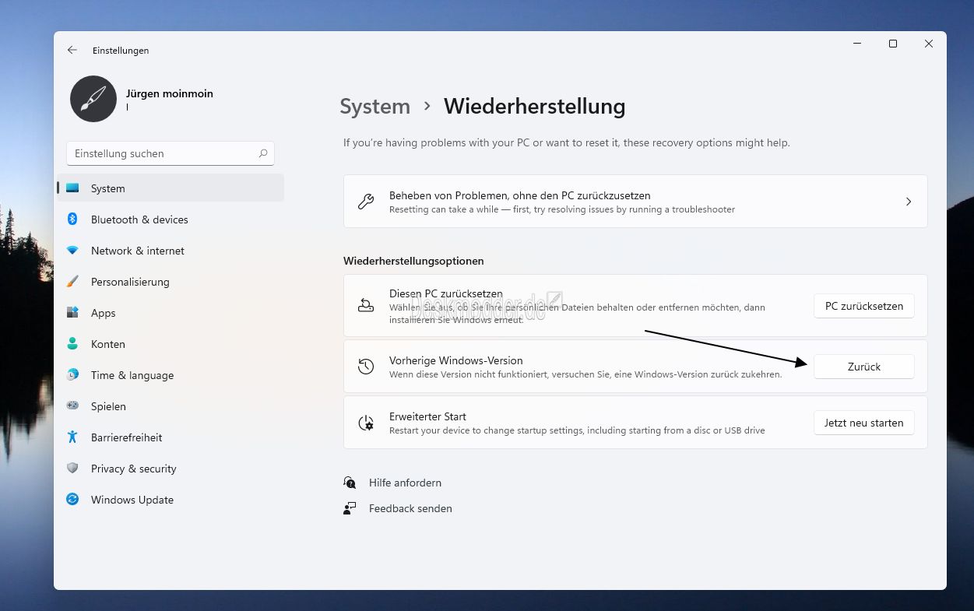This screenshot has height=611, width=974.
Task: Expand the troubleshooter chevron arrow
Action: coord(908,202)
